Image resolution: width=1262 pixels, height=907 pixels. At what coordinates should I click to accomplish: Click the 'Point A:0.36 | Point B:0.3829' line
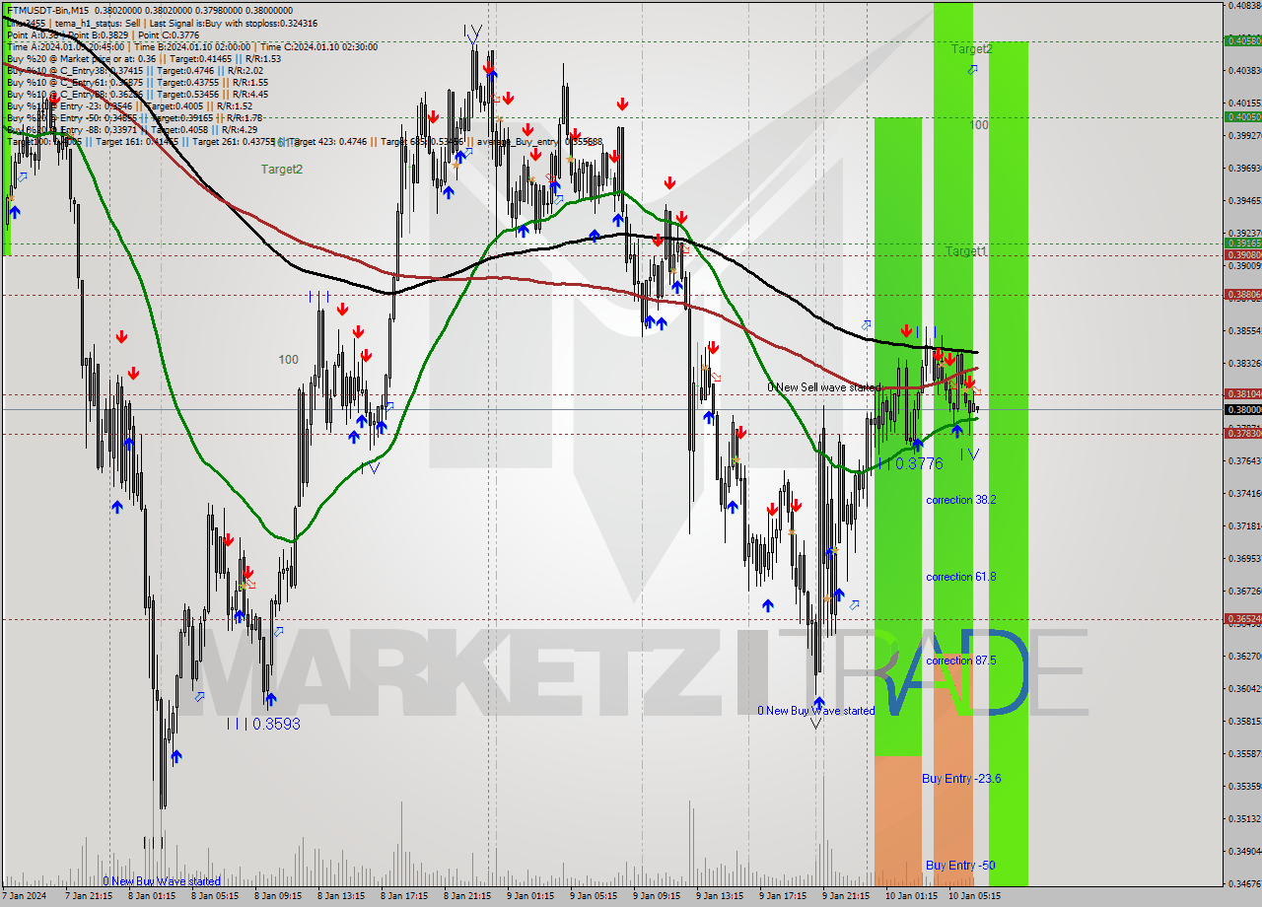[x=103, y=35]
